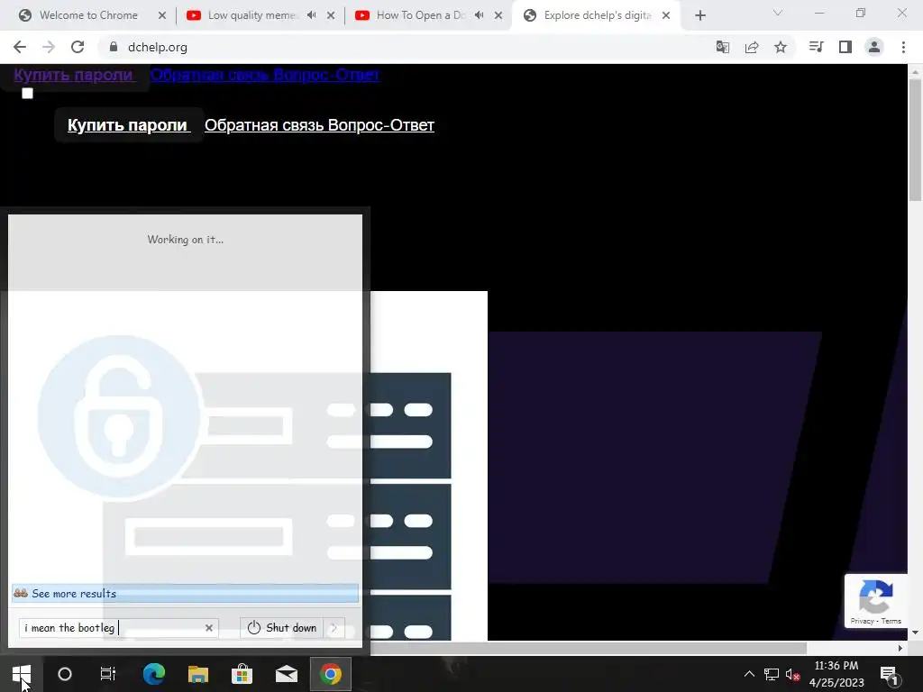Open the muted volume tray icon

792,674
